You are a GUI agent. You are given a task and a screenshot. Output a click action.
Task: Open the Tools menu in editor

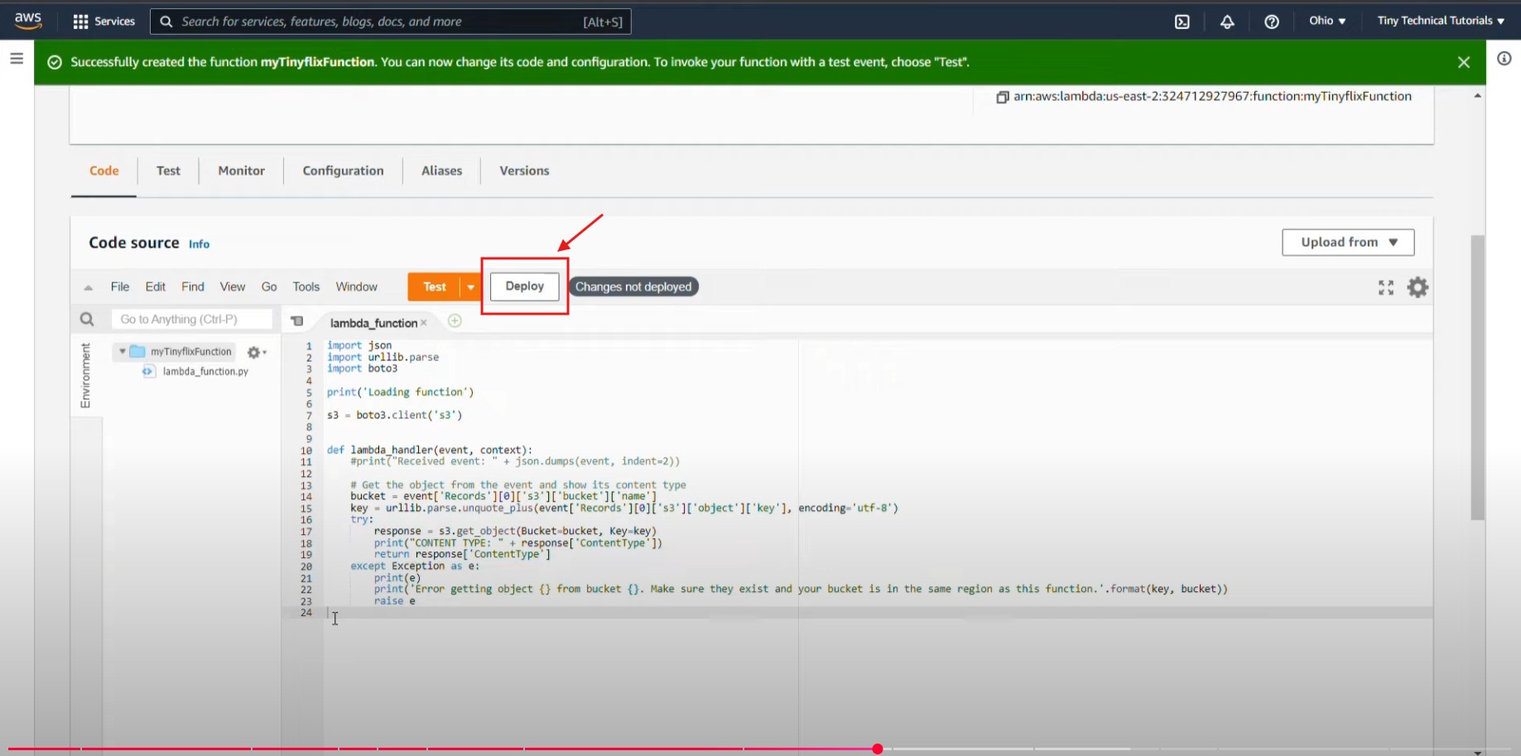tap(306, 287)
